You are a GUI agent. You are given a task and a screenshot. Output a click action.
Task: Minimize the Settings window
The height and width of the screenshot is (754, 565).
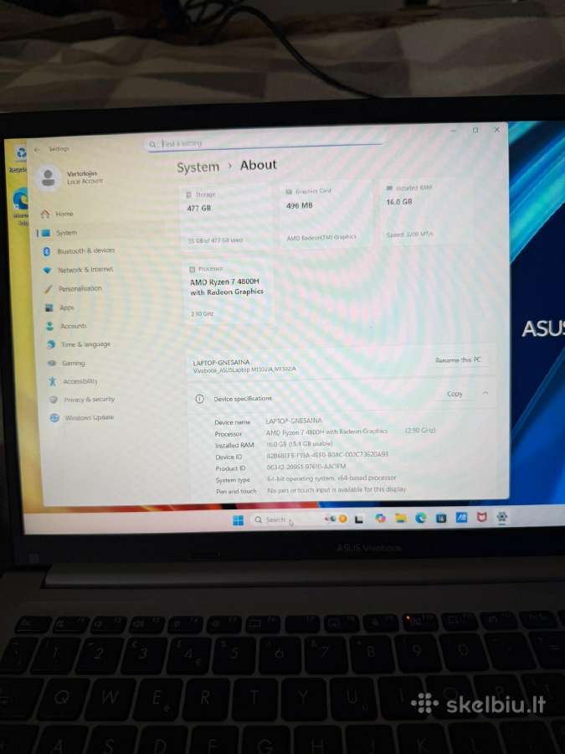pos(453,131)
